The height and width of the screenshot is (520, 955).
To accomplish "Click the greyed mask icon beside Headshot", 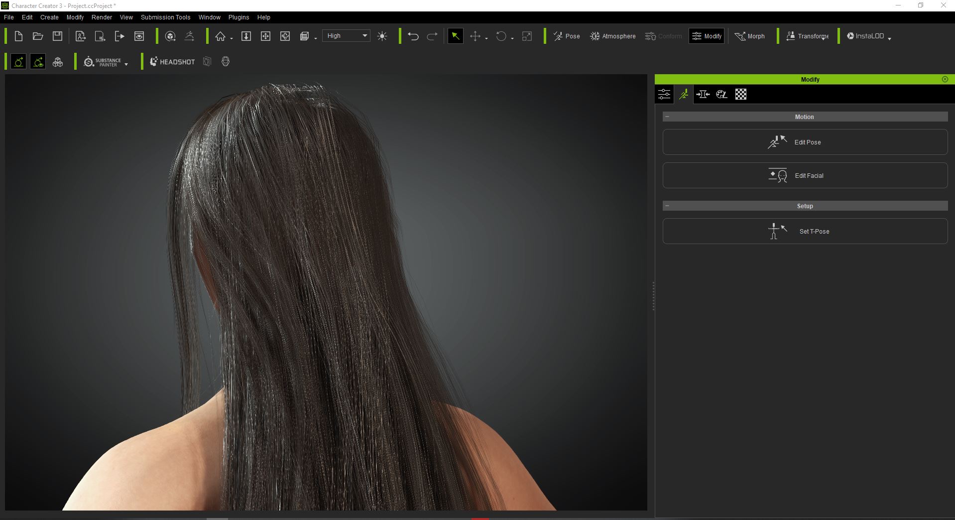I will pyautogui.click(x=207, y=61).
